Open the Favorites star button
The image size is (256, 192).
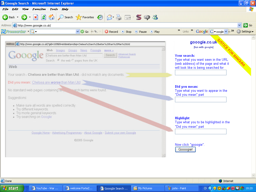(85, 17)
